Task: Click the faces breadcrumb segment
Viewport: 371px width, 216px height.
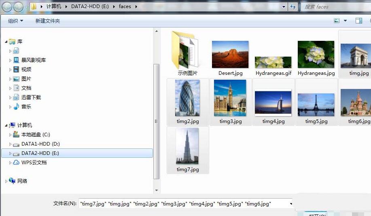Action: (x=125, y=6)
